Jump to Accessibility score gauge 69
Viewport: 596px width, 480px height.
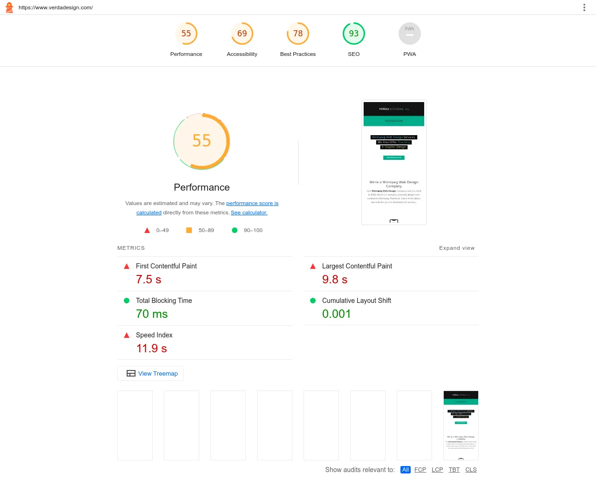point(242,34)
